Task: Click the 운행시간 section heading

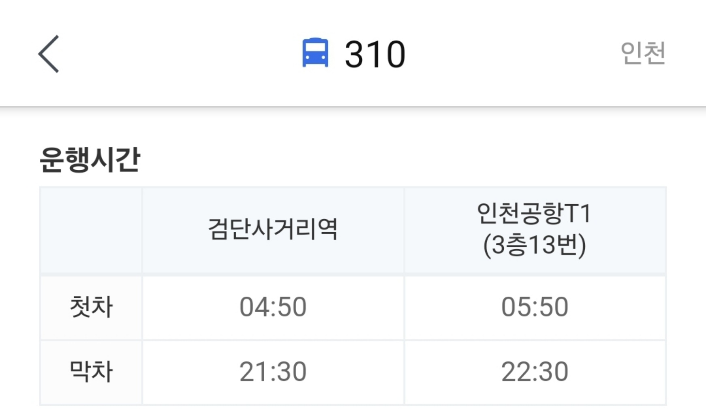Action: click(90, 160)
